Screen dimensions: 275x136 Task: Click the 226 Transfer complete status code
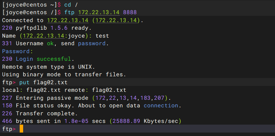(7, 114)
